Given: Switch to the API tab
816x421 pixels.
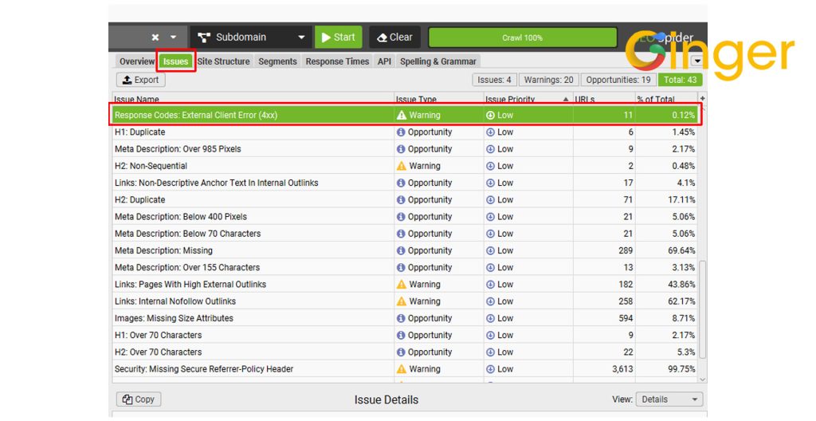Looking at the screenshot, I should [x=384, y=61].
